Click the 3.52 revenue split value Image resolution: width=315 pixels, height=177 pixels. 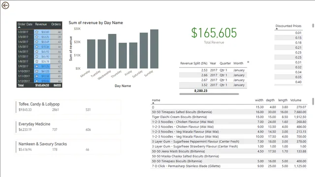coord(204,85)
